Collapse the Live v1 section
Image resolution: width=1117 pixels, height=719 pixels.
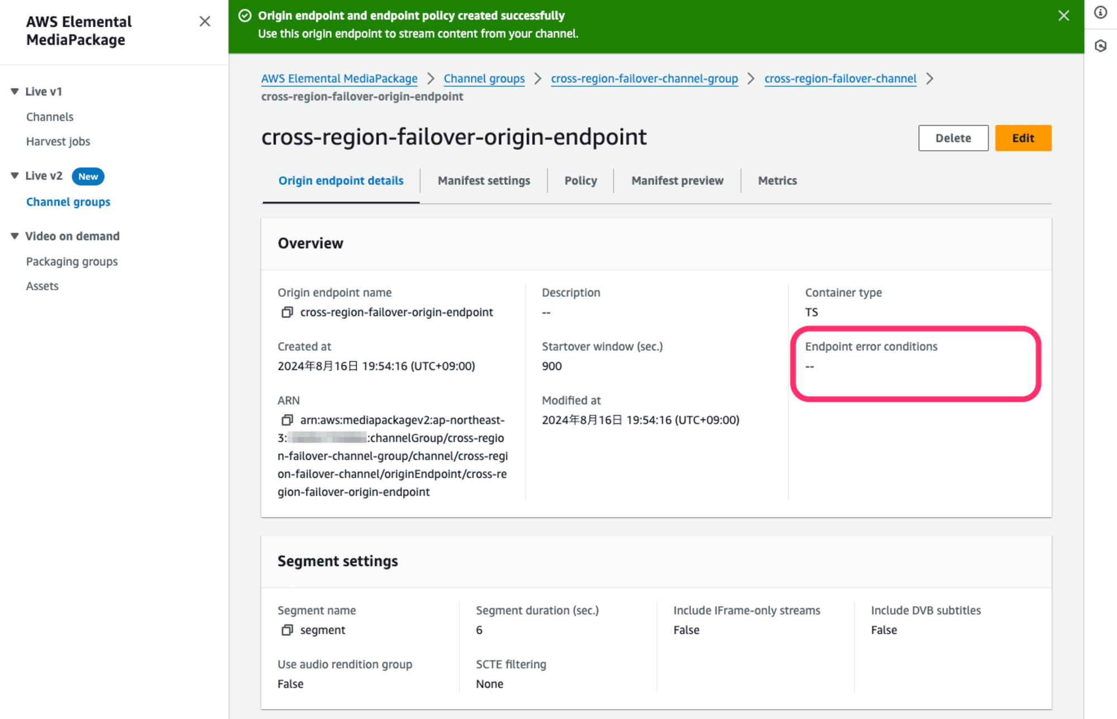click(x=15, y=91)
